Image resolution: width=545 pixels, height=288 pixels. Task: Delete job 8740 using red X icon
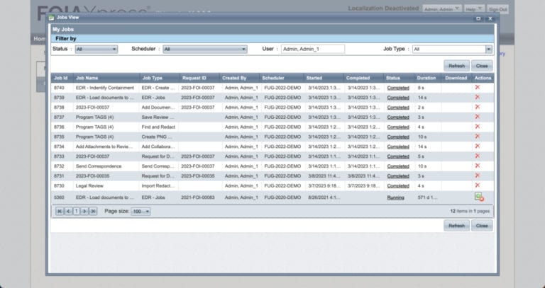point(478,87)
